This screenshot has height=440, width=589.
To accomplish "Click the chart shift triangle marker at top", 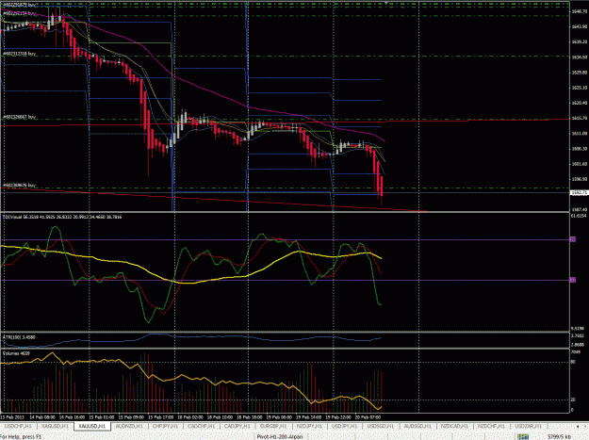I will click(x=386, y=3).
